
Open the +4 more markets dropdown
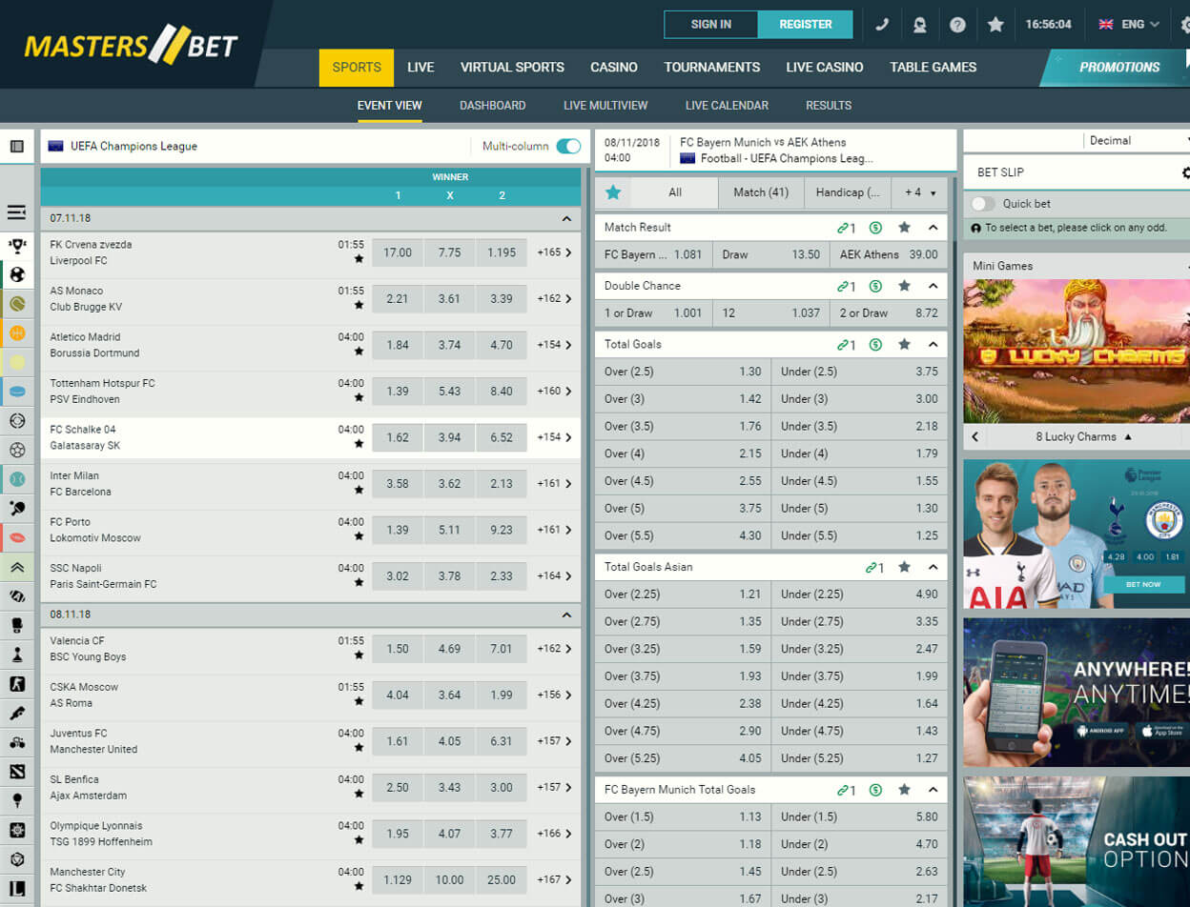coord(919,192)
